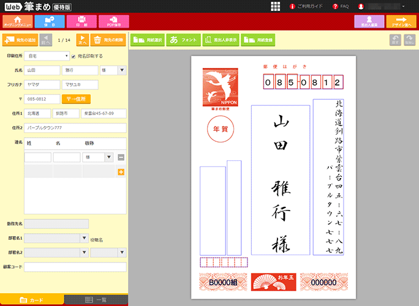Open the user account menu
The height and width of the screenshot is (306, 419).
(382, 6)
